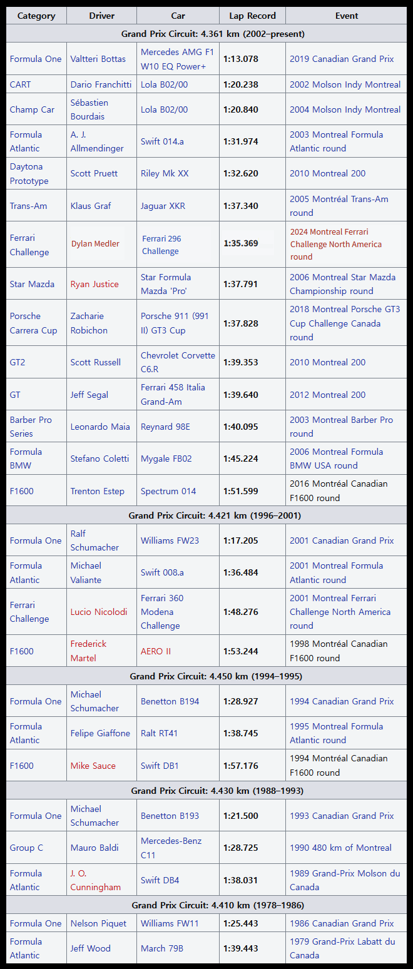Open the 1986 Canadian Grand Prix link
Screen dimensions: 413x969
pyautogui.click(x=342, y=923)
